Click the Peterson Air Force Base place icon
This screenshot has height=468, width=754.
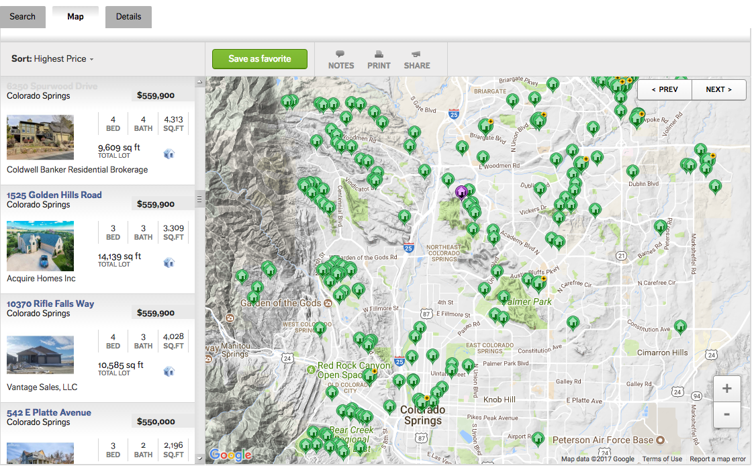coord(660,440)
